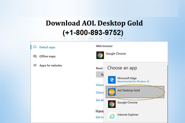Select Google Chrome text in app chooser
Screen dimensions: 185x123
click(127, 103)
